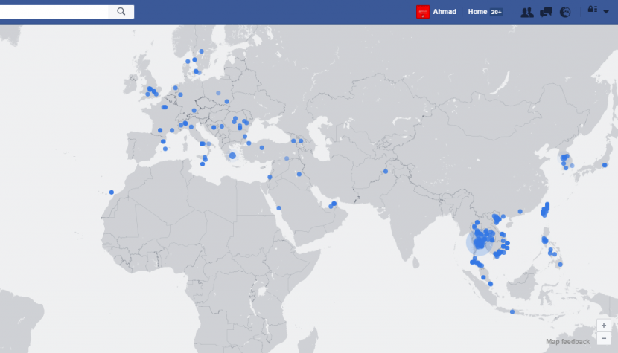Click the Map feedback link
Viewport: 618px width, 353px height.
[567, 342]
